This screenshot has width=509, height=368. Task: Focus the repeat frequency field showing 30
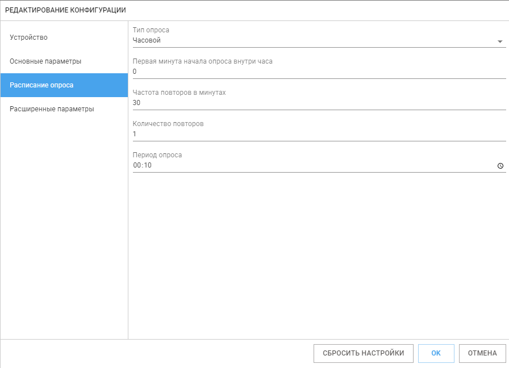point(319,103)
